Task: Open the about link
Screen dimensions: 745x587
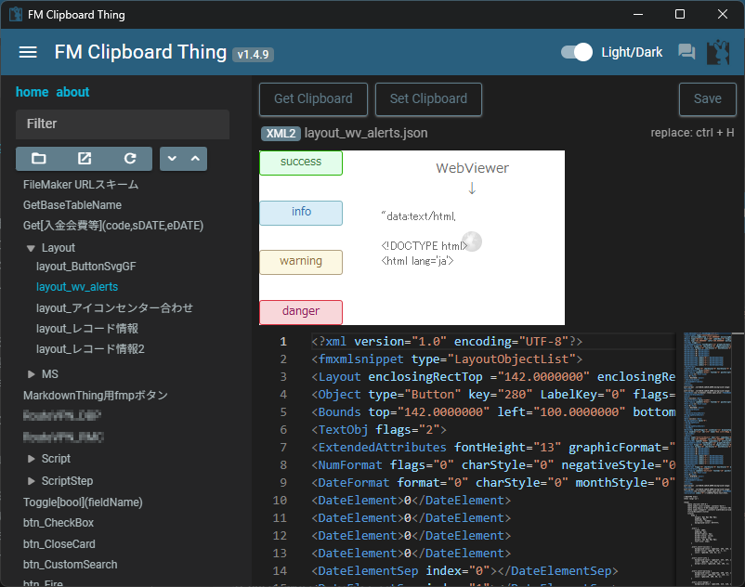Action: coord(72,92)
